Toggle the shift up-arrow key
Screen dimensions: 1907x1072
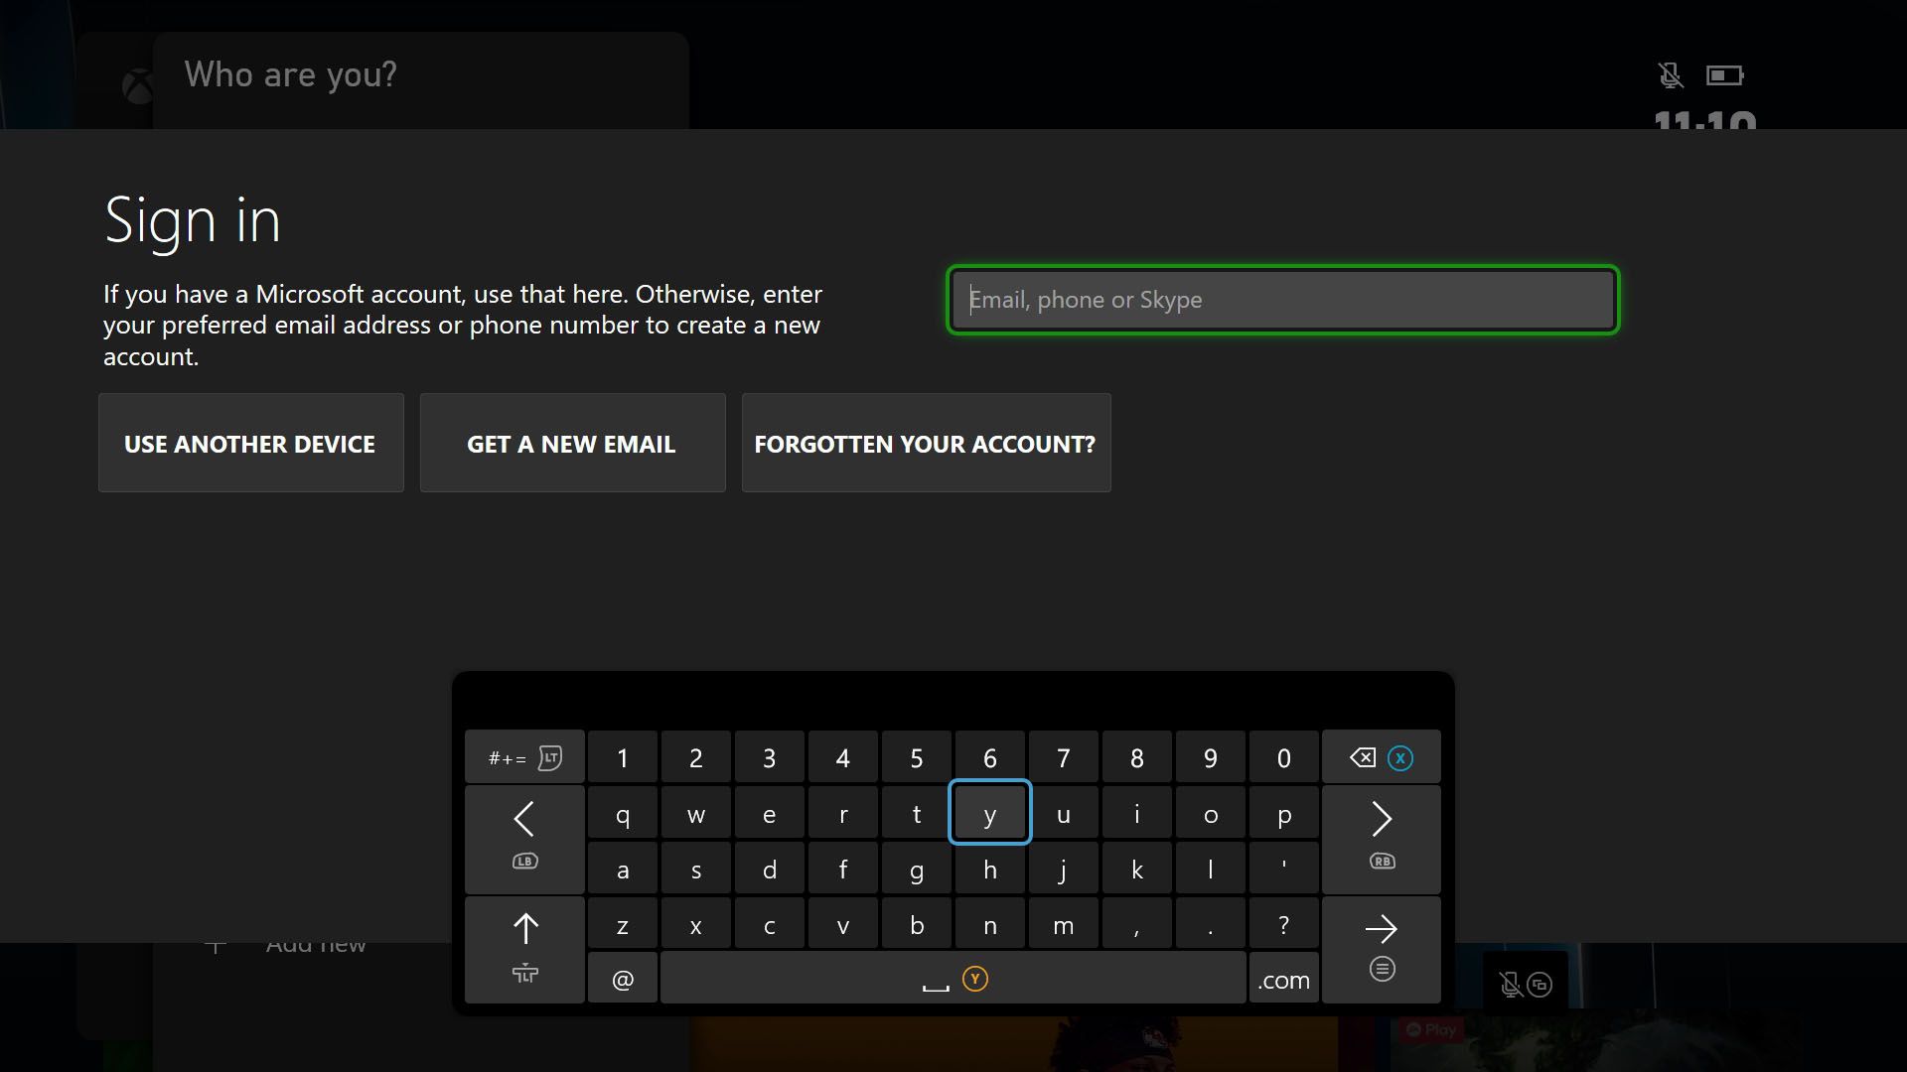(524, 950)
